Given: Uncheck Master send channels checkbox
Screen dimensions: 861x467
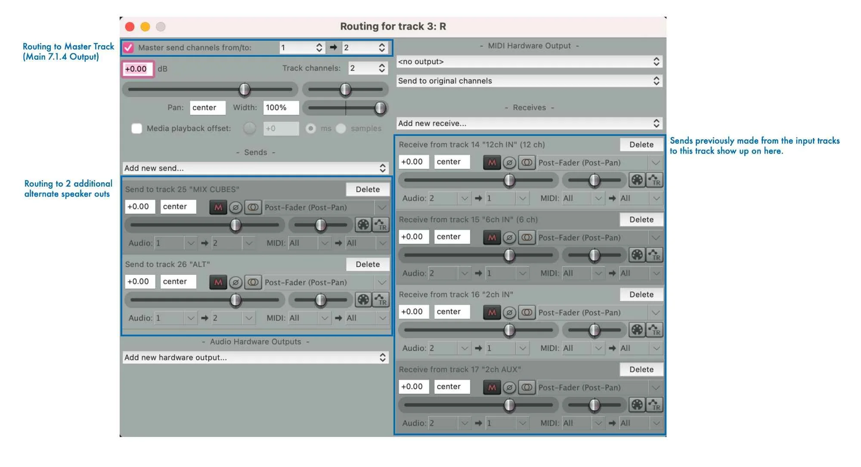Looking at the screenshot, I should pos(129,48).
